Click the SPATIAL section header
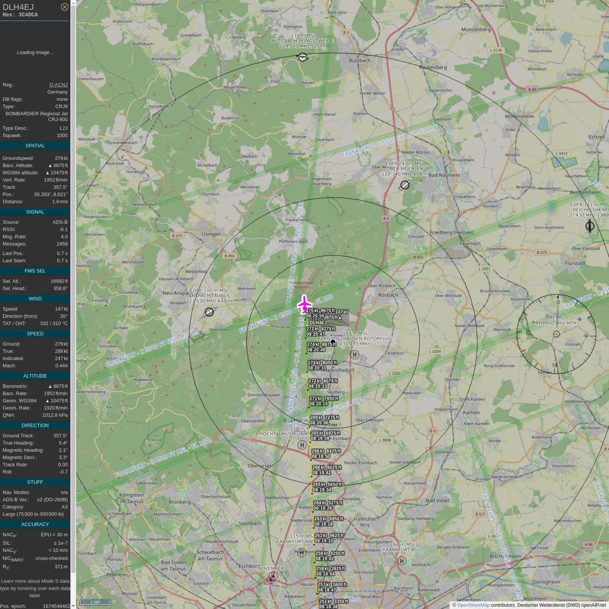The width and height of the screenshot is (609, 609). click(x=35, y=145)
